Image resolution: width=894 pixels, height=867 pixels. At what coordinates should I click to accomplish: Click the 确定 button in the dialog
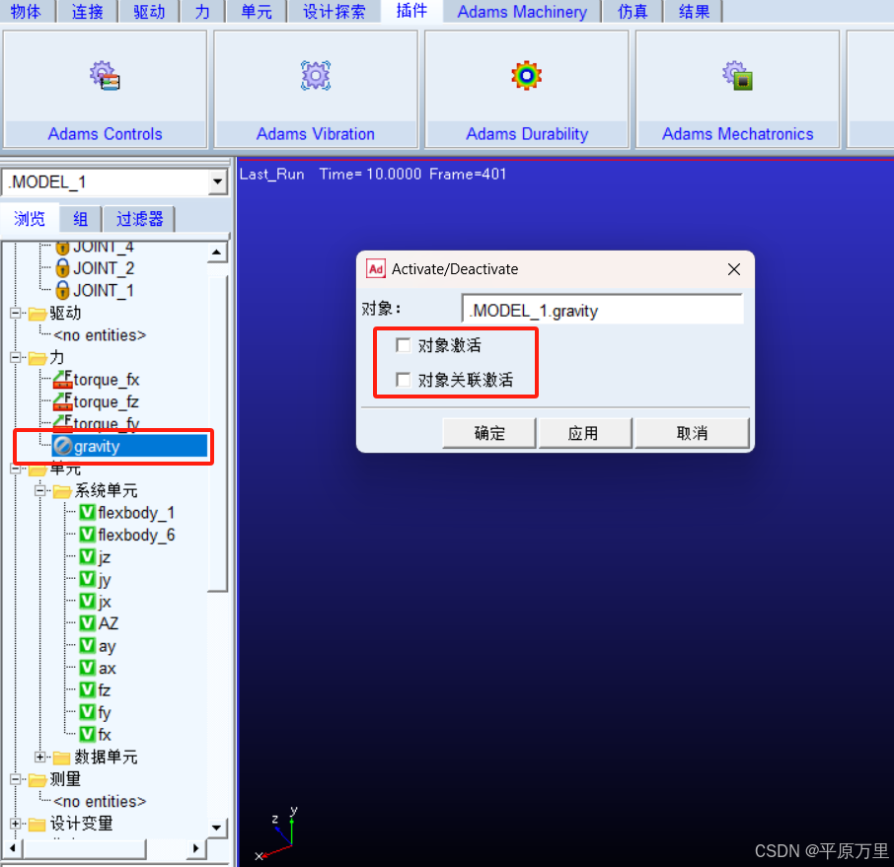coord(488,432)
